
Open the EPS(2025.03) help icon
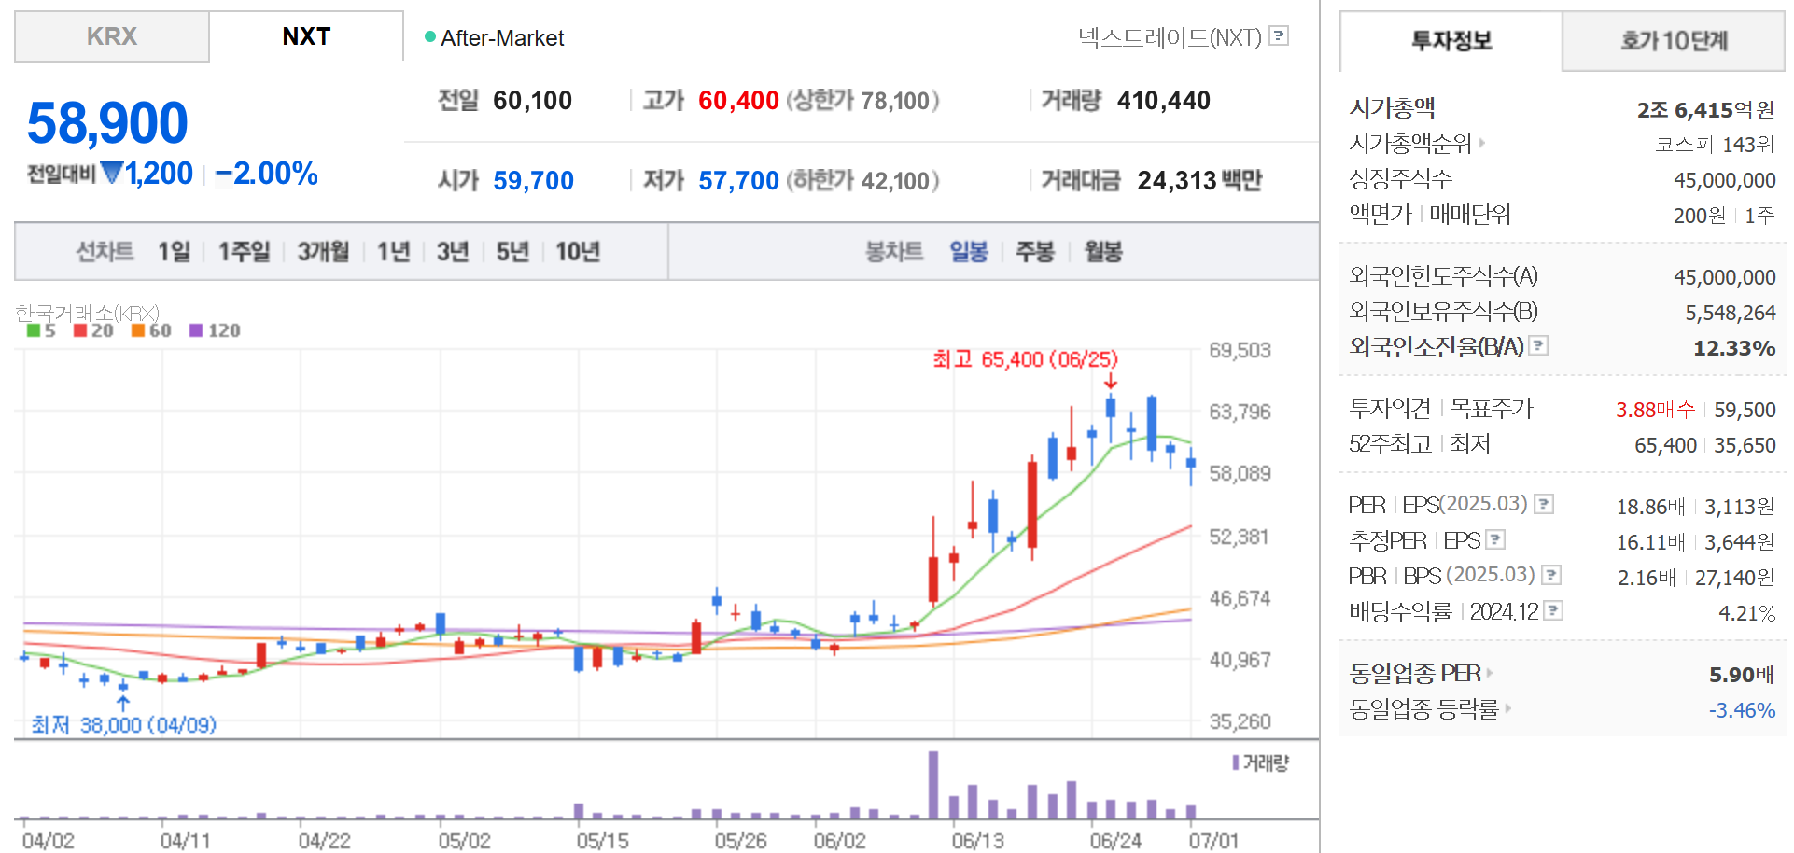(x=1546, y=503)
